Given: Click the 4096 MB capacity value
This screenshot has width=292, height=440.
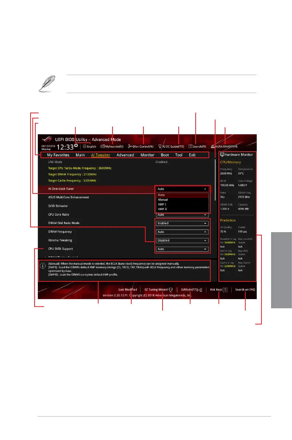Looking at the screenshot, I should (243, 209).
